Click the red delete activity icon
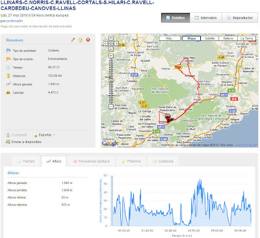 coord(88,40)
